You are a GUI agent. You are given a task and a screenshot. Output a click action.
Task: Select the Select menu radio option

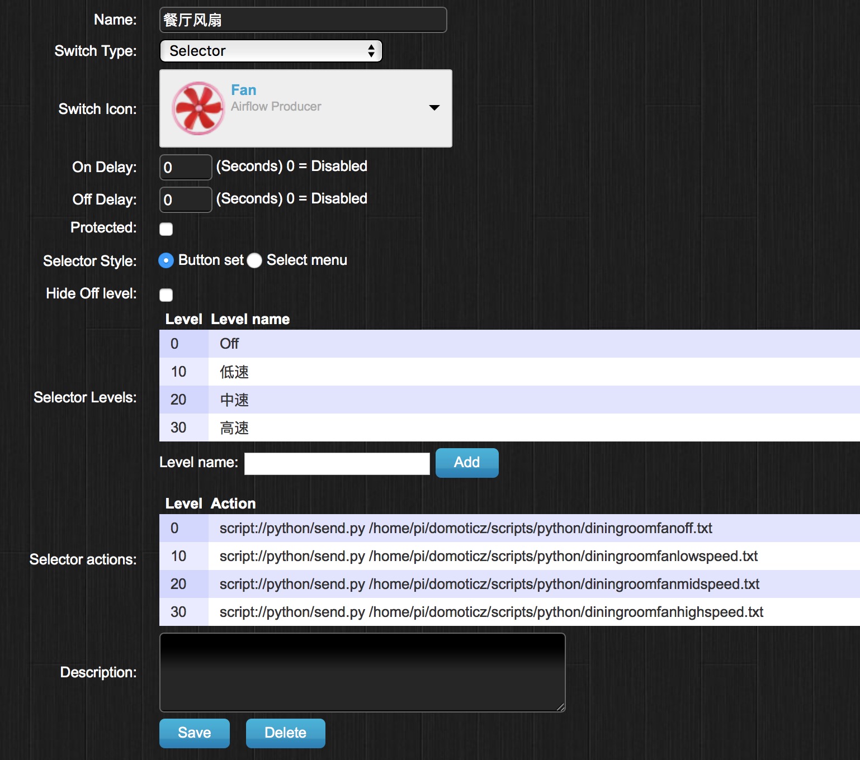pos(254,260)
